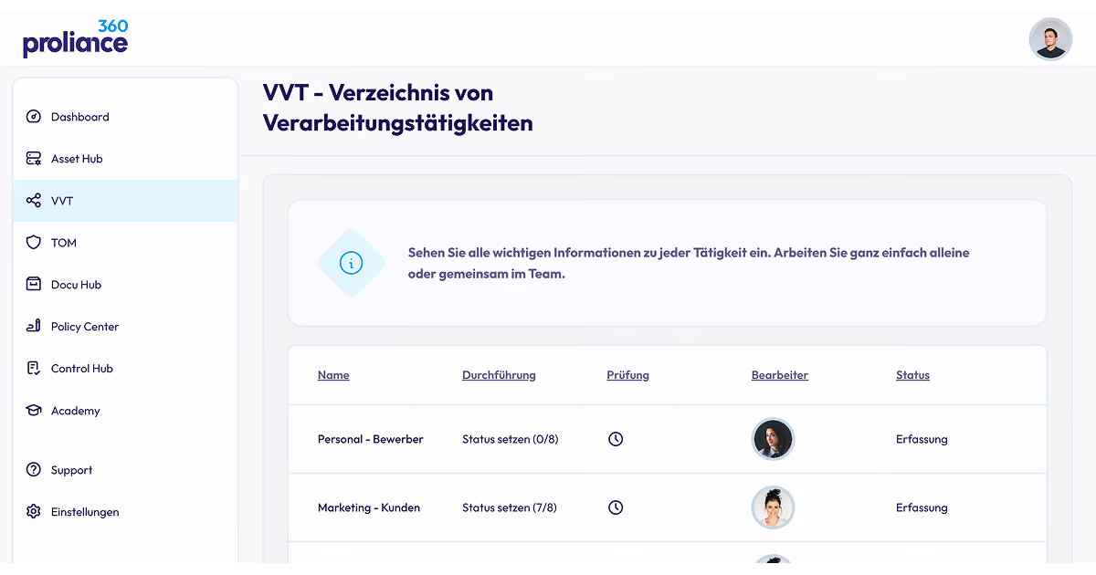
Task: Click the info icon in the banner
Action: point(351,263)
